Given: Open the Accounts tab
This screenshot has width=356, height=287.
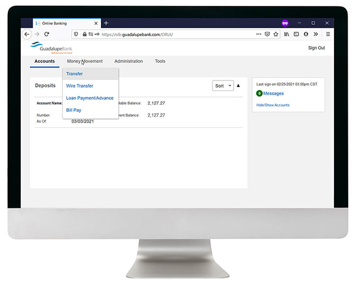Looking at the screenshot, I should point(44,61).
